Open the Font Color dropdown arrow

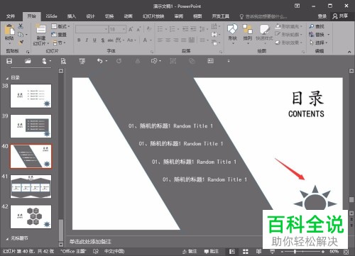151,40
